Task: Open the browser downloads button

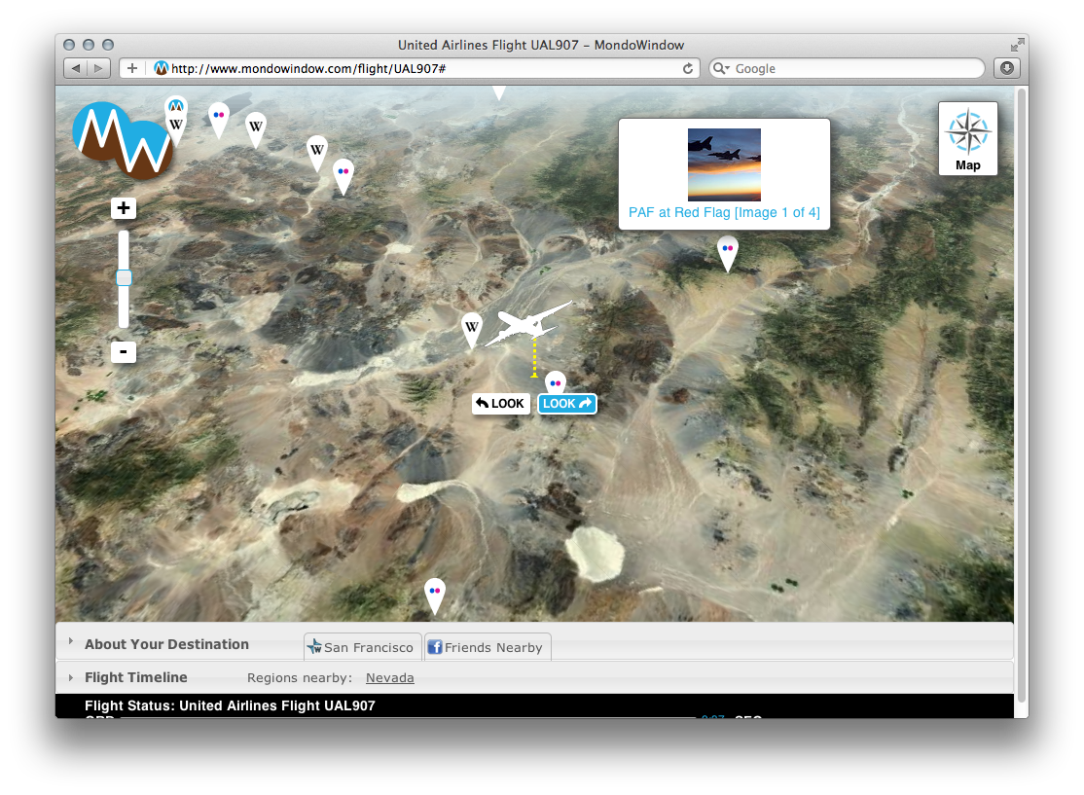Action: 1006,68
